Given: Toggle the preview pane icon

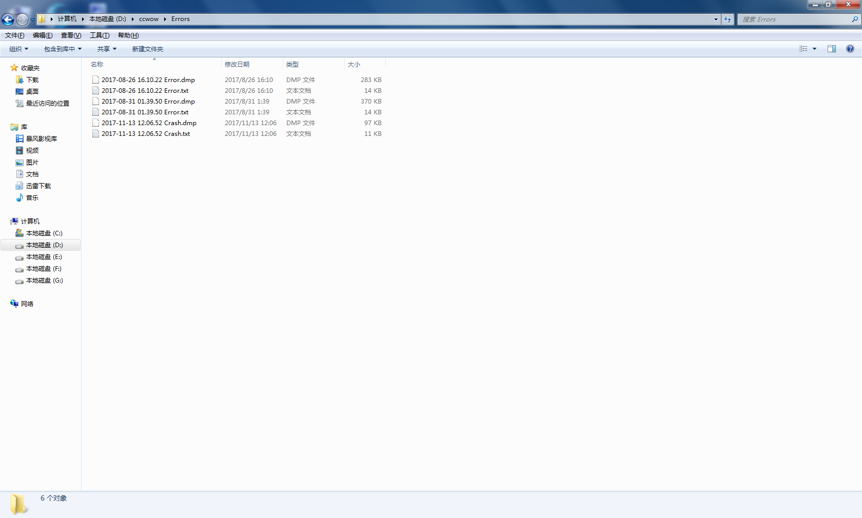Looking at the screenshot, I should [x=831, y=49].
